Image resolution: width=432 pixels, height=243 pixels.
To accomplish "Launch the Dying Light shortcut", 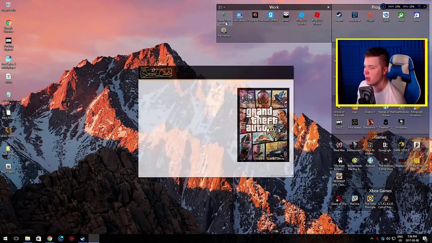I will tap(386, 147).
